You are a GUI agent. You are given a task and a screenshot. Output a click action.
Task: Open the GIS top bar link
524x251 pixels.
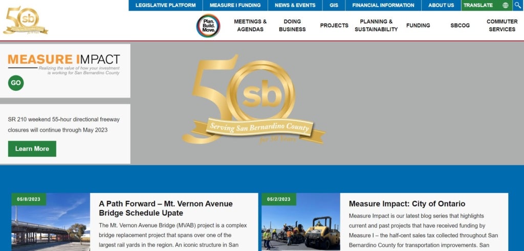(x=334, y=5)
